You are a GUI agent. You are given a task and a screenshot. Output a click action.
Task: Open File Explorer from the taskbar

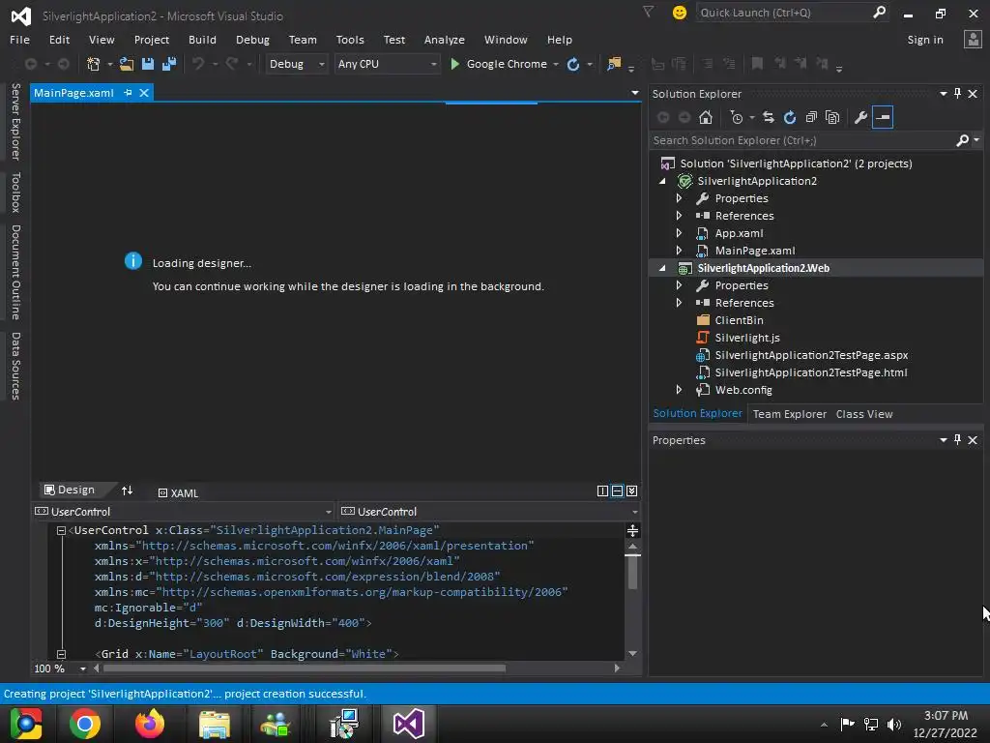[215, 724]
